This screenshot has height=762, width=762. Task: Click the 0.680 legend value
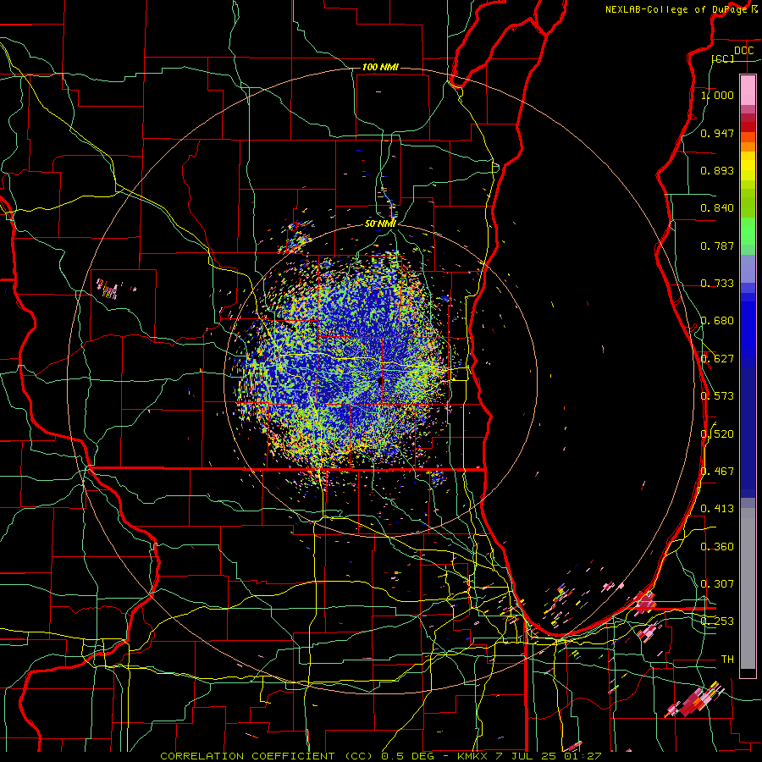717,321
